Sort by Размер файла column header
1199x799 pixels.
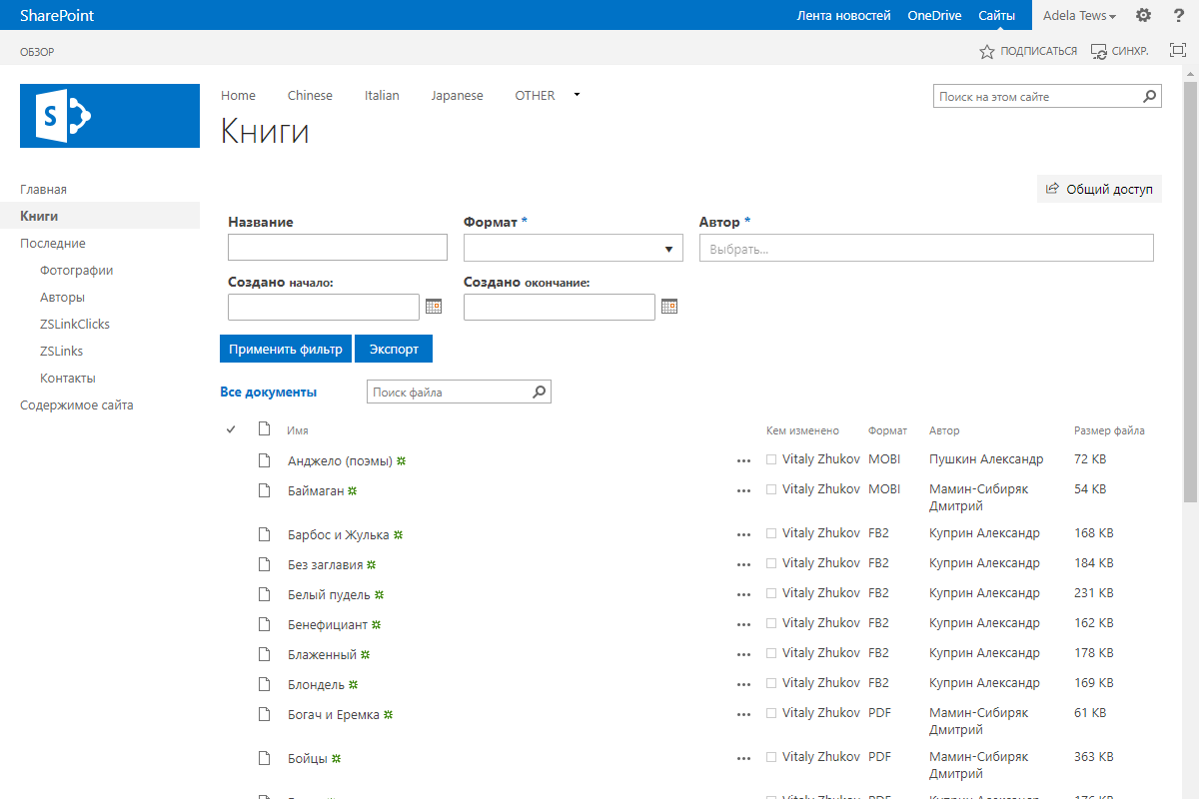click(1109, 430)
